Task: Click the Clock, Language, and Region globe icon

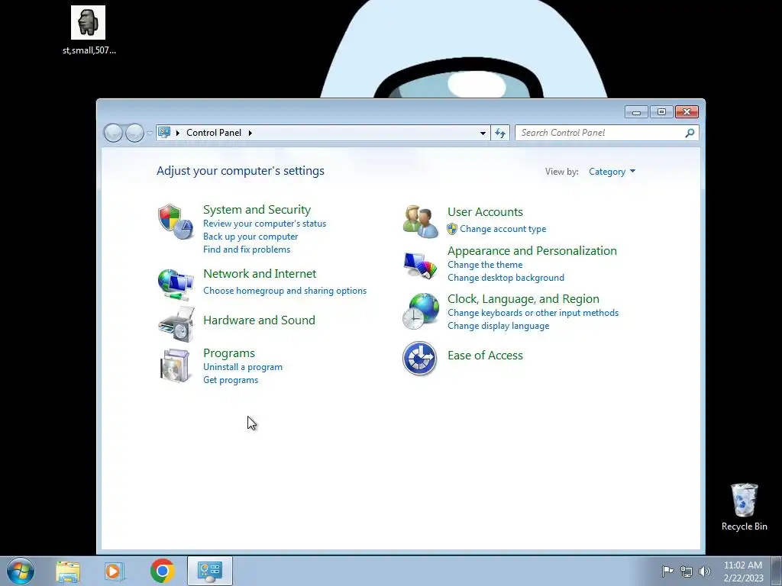Action: click(421, 311)
